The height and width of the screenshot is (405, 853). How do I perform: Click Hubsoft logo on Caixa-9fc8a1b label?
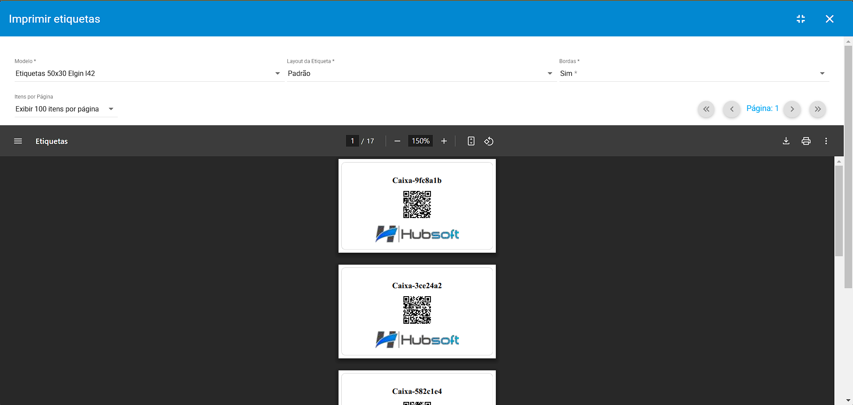(417, 234)
